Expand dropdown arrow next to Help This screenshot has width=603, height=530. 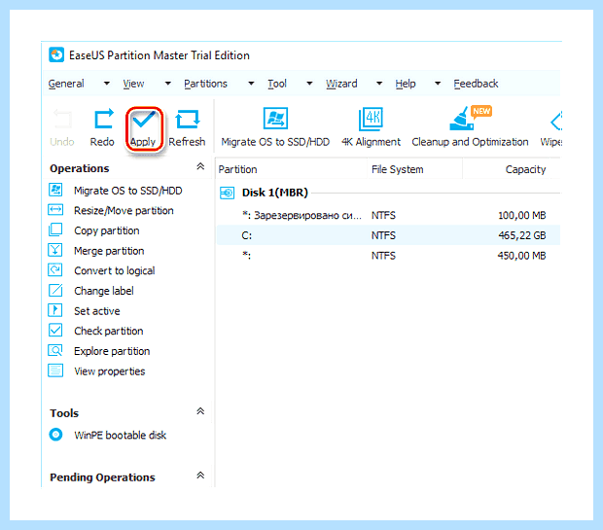click(438, 83)
